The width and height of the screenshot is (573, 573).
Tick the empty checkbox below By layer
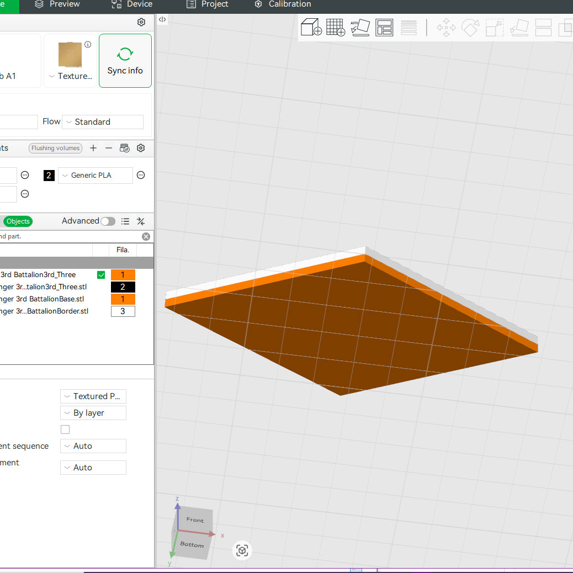click(65, 429)
